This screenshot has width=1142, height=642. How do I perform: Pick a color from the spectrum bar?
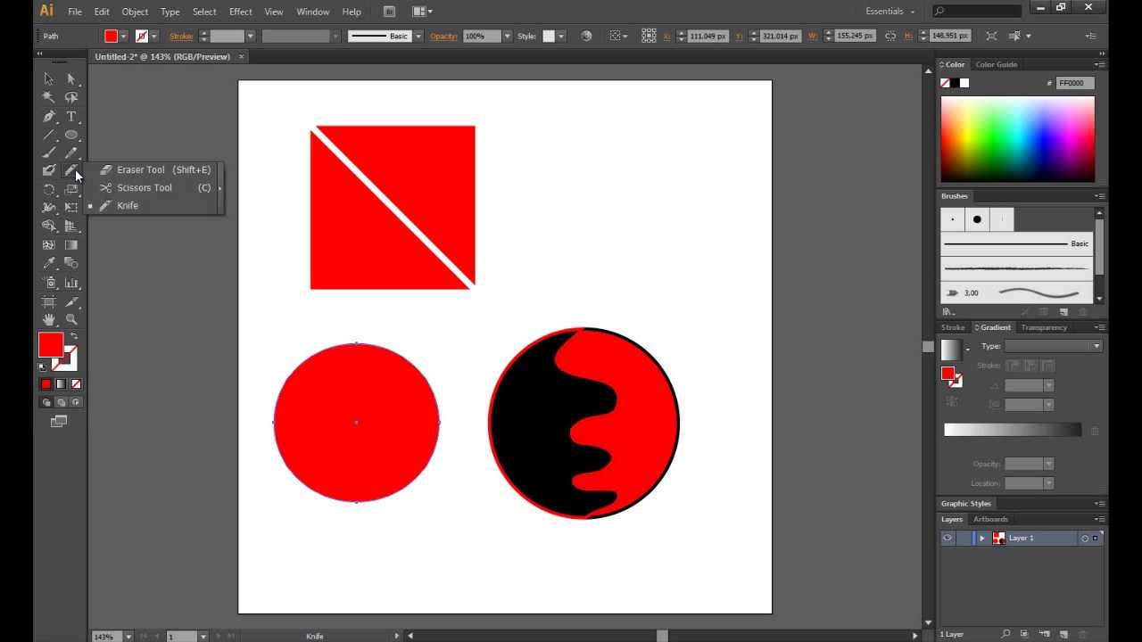pos(1017,139)
